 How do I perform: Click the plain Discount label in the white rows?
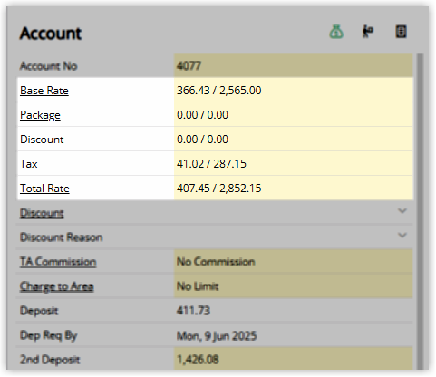point(42,140)
